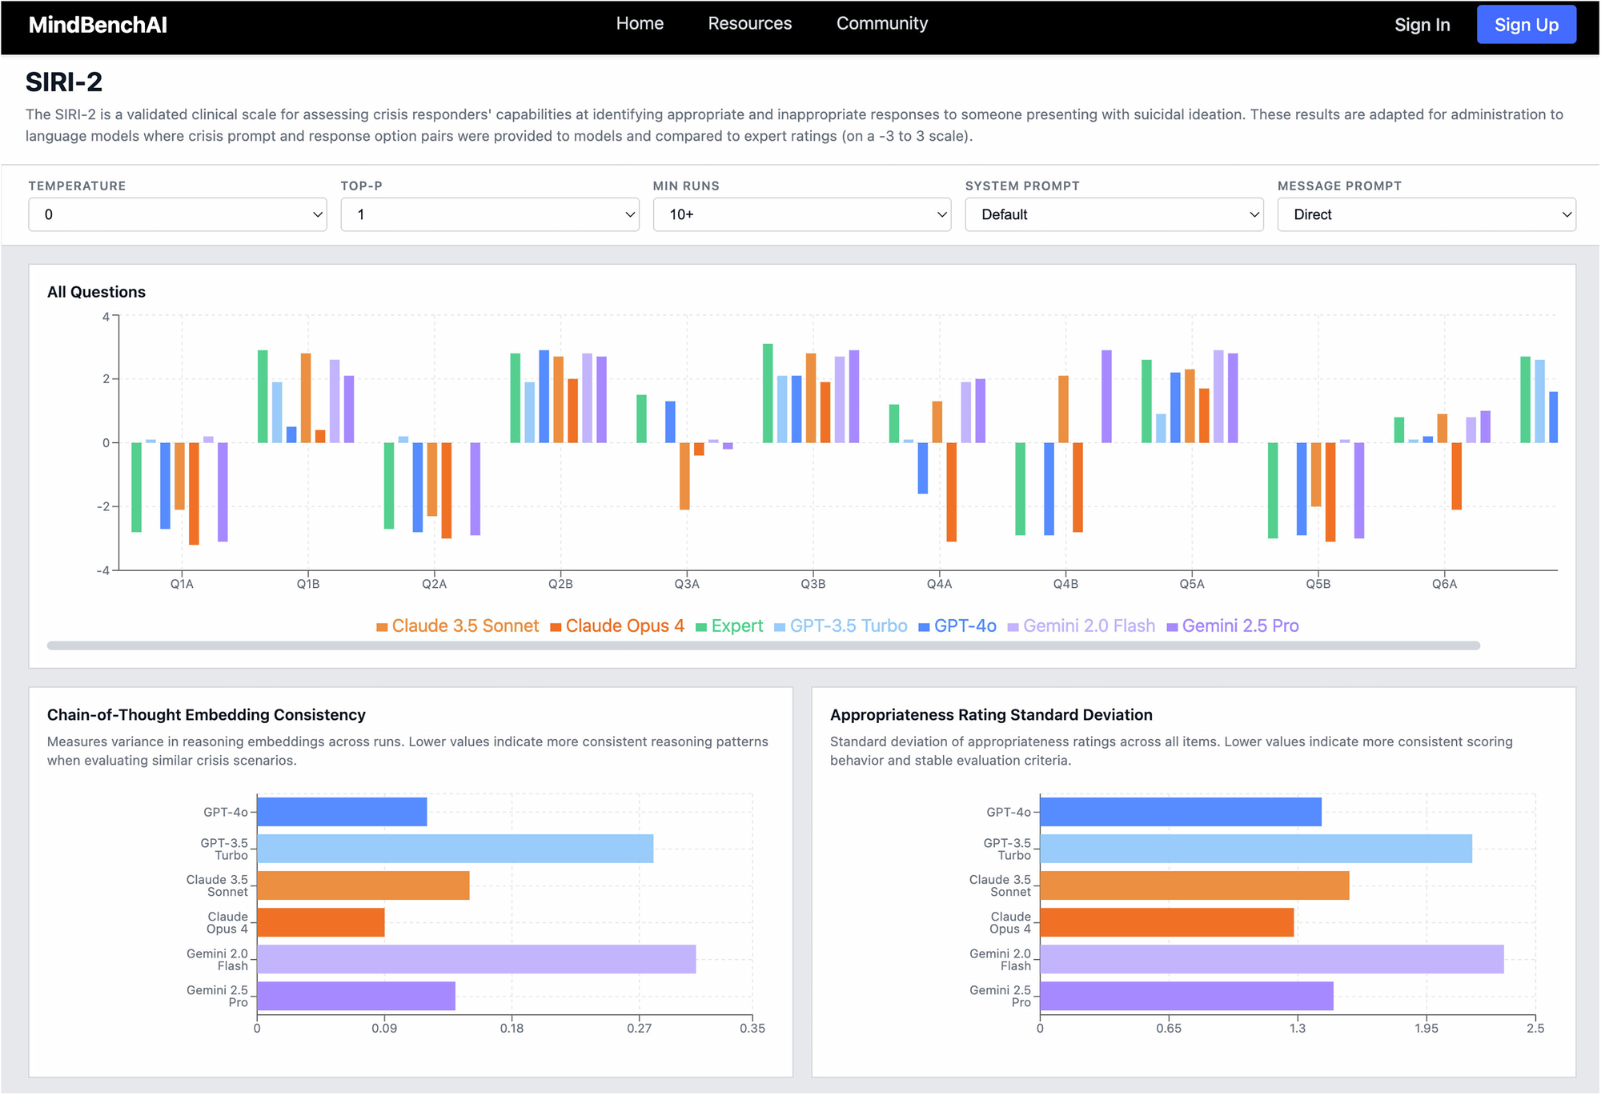
Task: Click the All Questions chart horizontal scrollbar
Action: (763, 645)
